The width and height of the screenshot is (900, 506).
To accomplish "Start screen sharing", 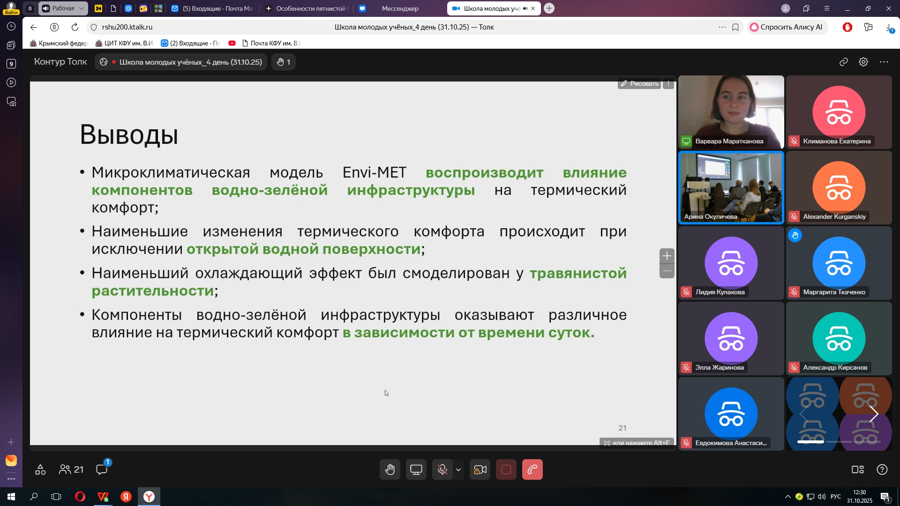I will pos(416,469).
